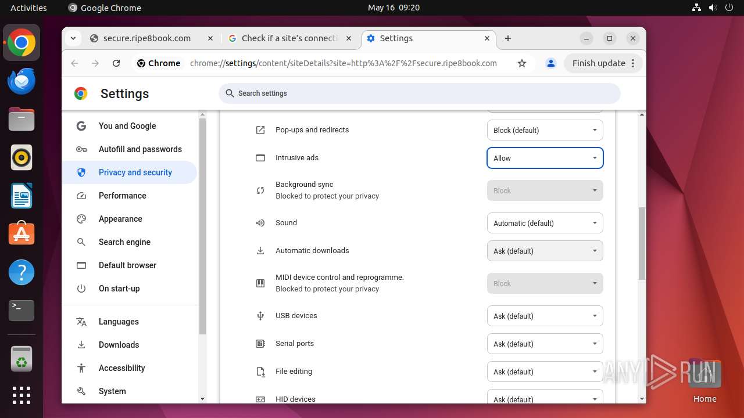Click the Chrome site info chip
Screen dimensions: 744x418
click(159, 63)
